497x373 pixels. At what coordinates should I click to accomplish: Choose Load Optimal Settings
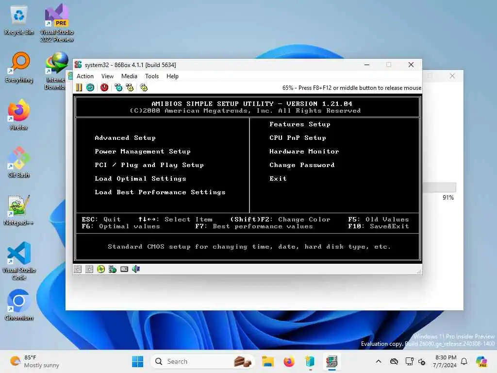click(x=140, y=179)
